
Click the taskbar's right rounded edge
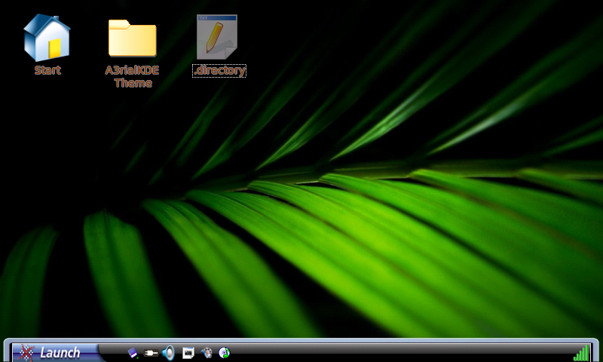pos(596,352)
